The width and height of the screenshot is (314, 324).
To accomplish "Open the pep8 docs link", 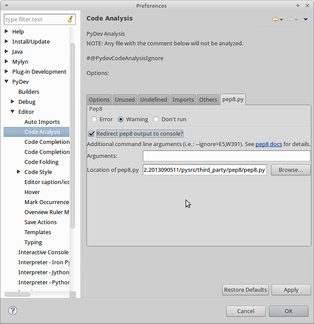I will (x=269, y=144).
